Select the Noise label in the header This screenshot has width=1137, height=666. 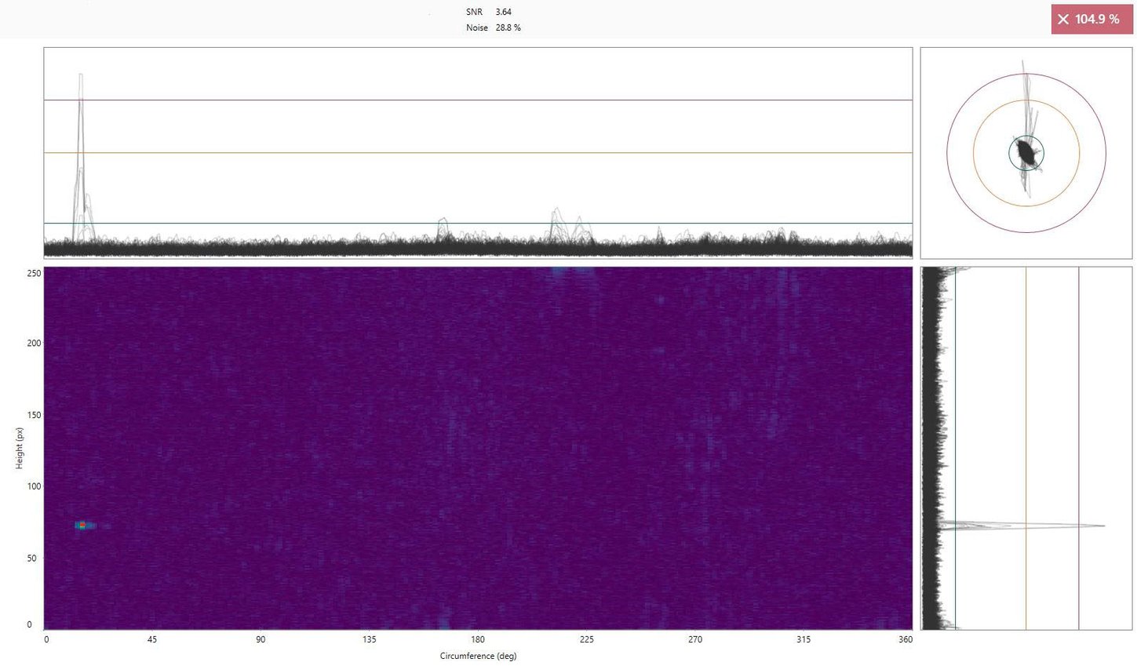pos(476,27)
